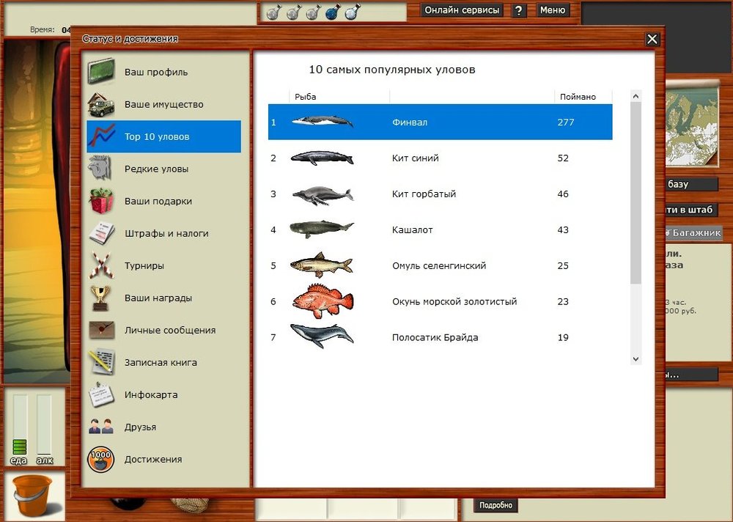Click the Друзья friends icon

point(101,427)
